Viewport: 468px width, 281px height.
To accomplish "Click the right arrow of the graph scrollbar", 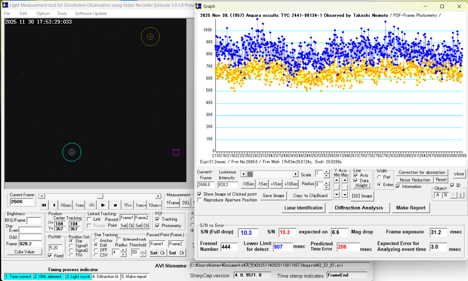I will (295, 174).
